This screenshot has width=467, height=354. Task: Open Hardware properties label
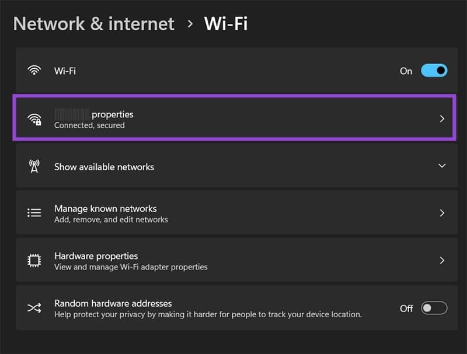coord(96,255)
